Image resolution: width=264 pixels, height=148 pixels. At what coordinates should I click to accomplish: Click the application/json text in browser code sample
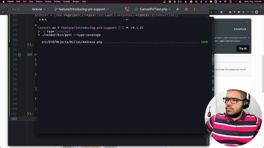coord(230,41)
